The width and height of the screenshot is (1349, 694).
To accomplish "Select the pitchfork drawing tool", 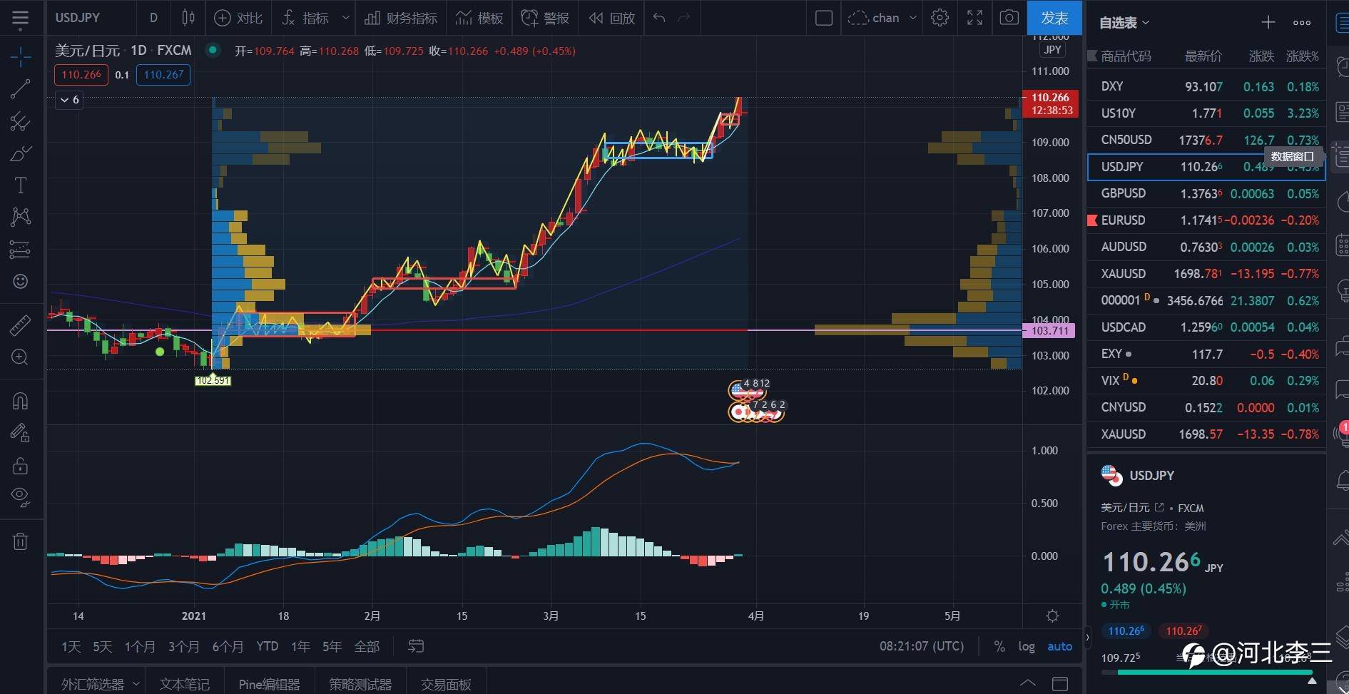I will [x=20, y=121].
